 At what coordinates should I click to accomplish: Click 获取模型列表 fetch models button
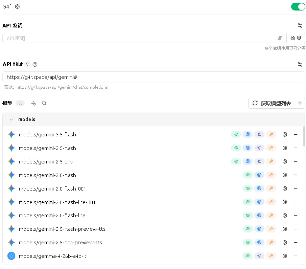tap(272, 103)
